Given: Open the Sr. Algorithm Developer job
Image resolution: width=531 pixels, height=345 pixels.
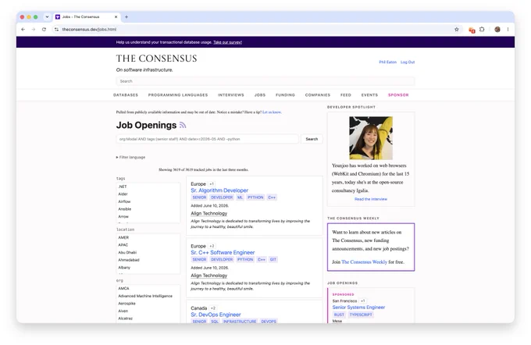Looking at the screenshot, I should click(x=219, y=190).
